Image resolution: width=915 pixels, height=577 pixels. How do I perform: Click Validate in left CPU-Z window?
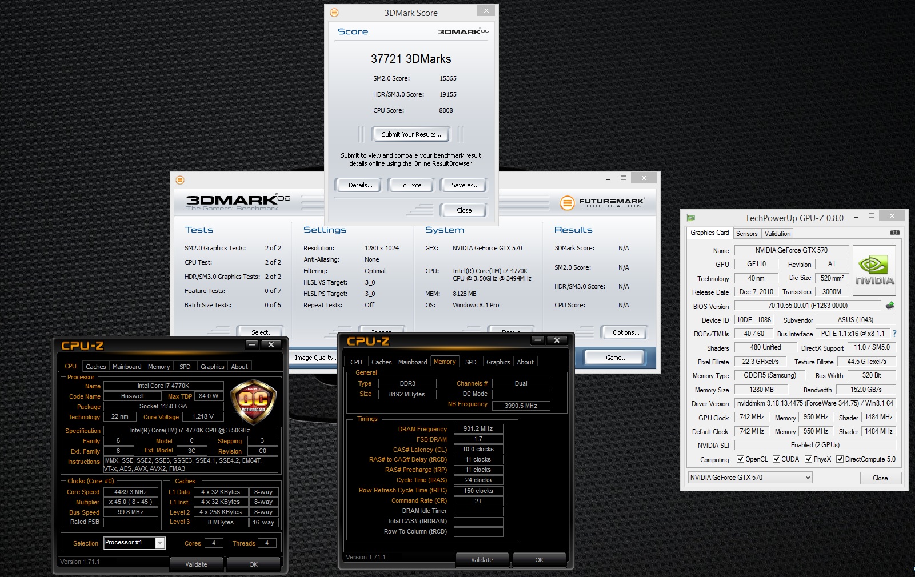[196, 564]
